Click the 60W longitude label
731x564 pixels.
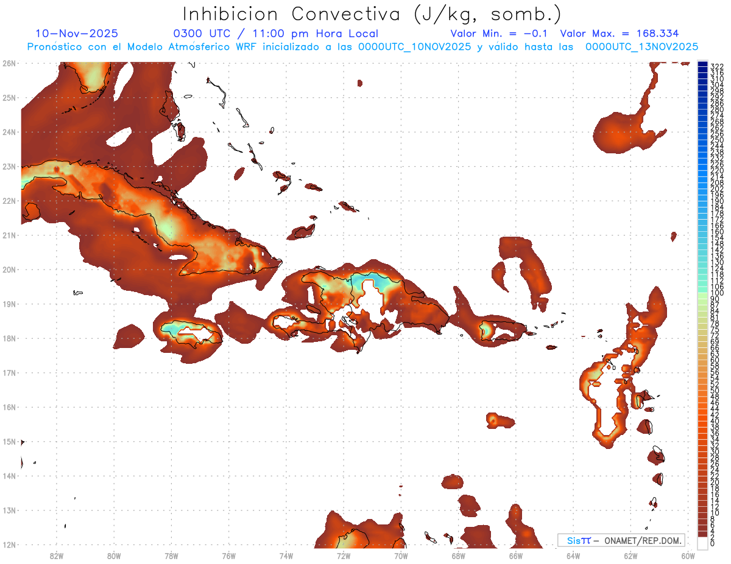(688, 555)
